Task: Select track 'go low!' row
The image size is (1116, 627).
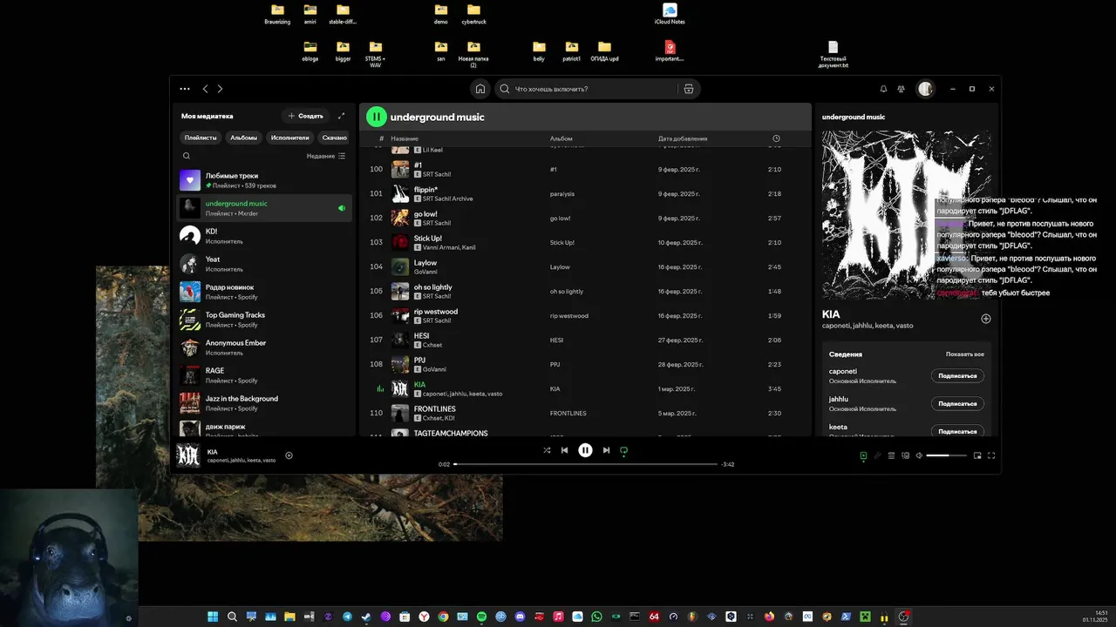Action: pyautogui.click(x=585, y=218)
